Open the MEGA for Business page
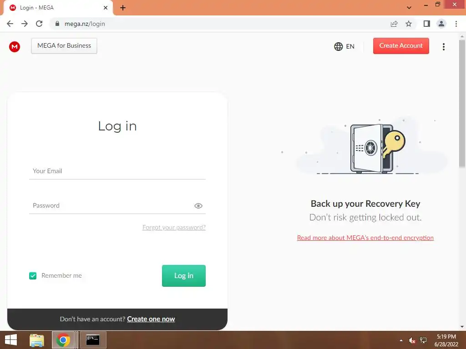This screenshot has height=349, width=466. (64, 46)
